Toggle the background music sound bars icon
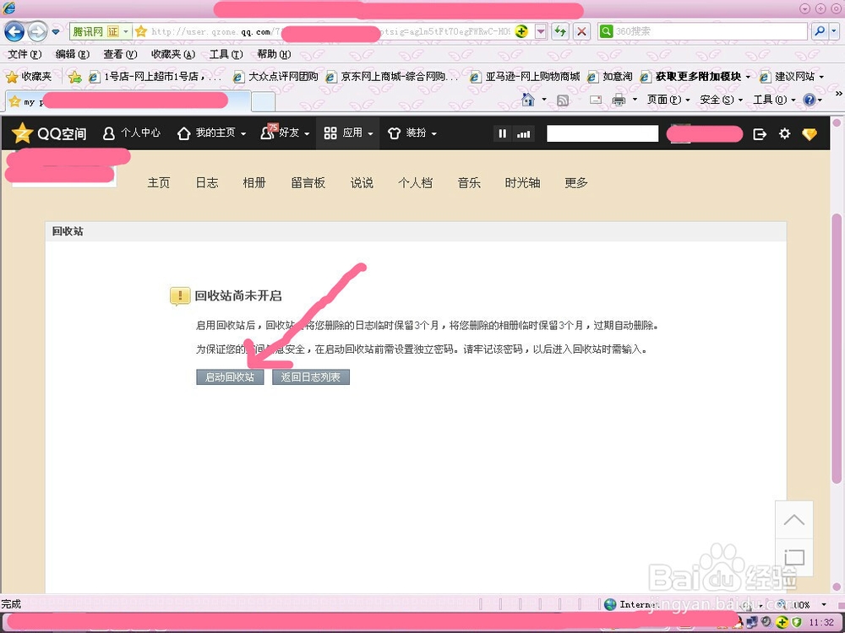845x633 pixels. (524, 133)
